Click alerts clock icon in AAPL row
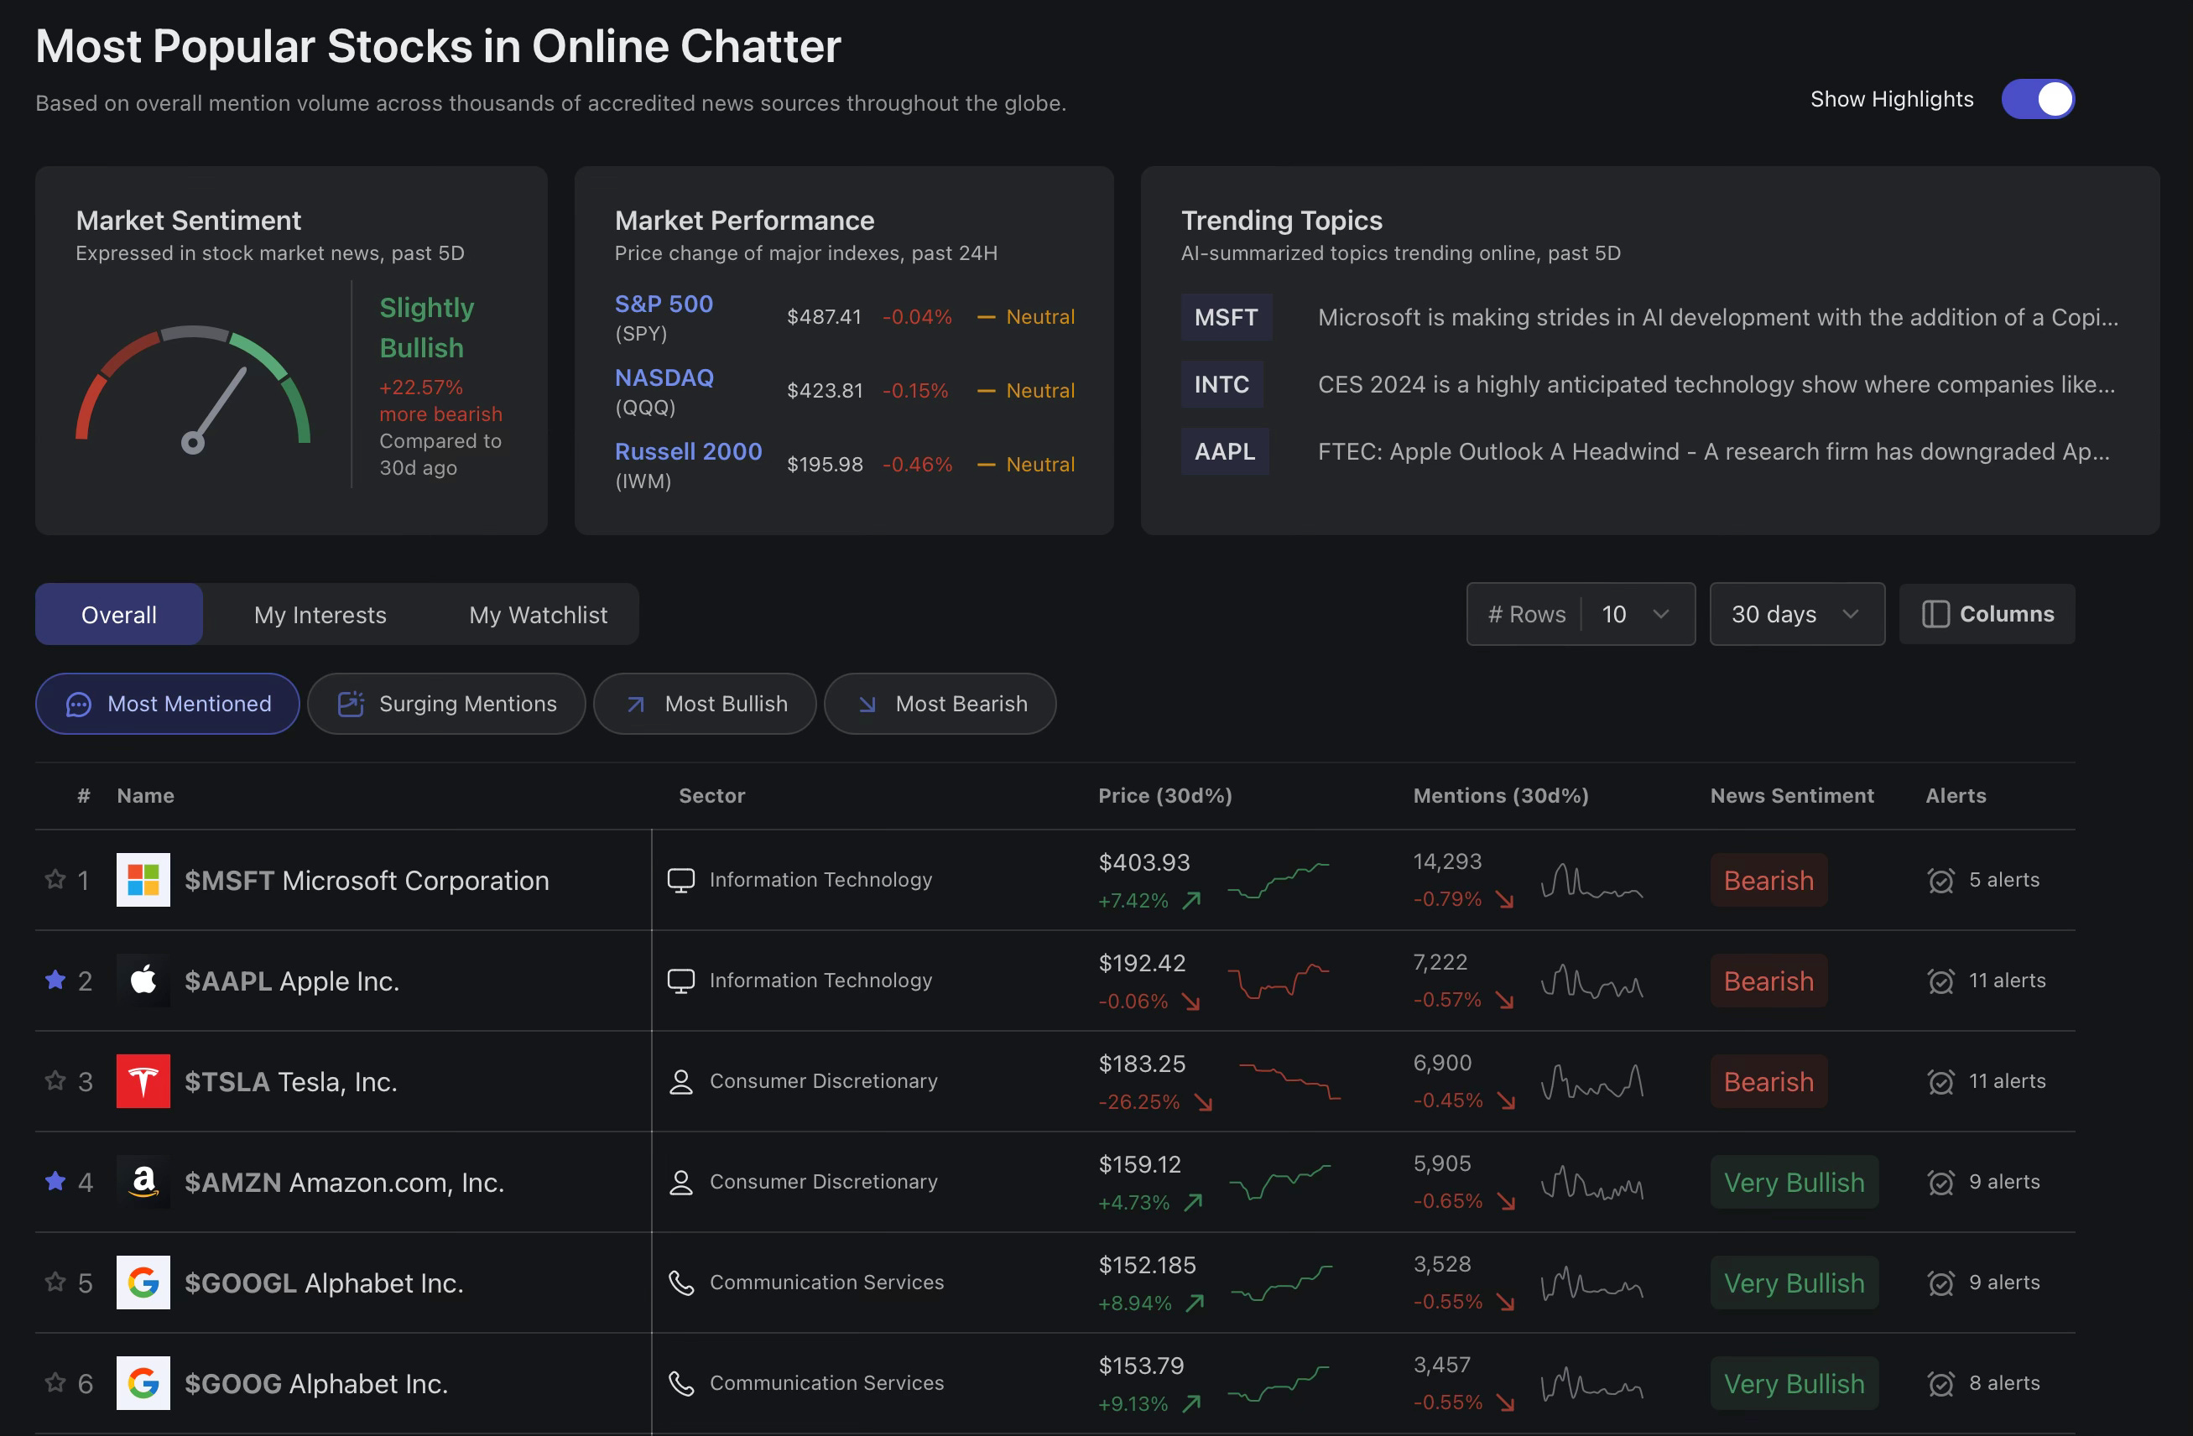 pos(1940,981)
